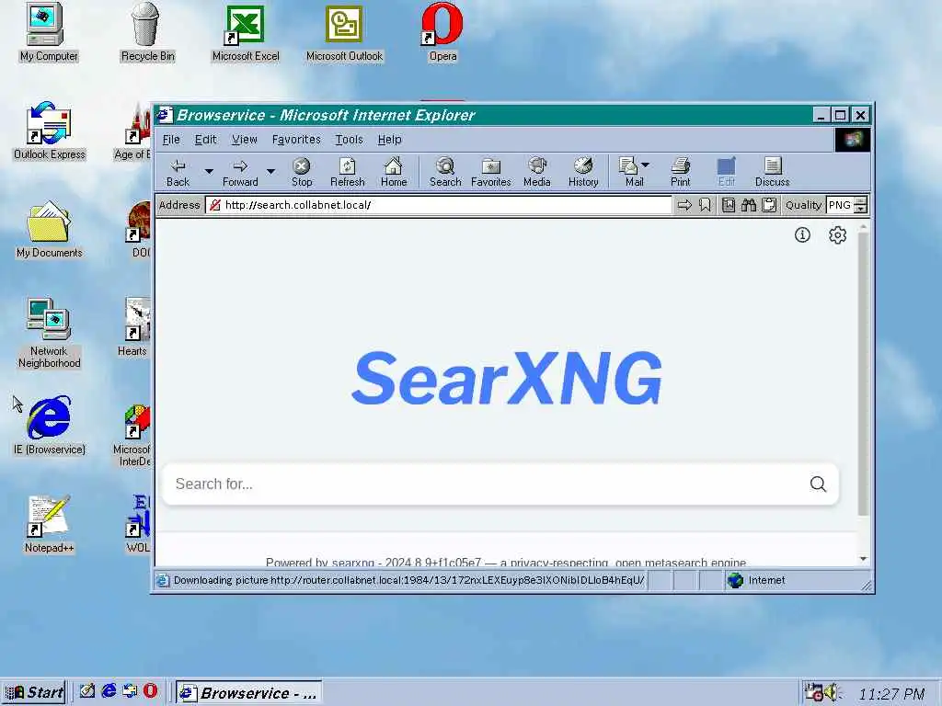Click the Go arrow beside address bar
942x706 pixels.
[x=684, y=205]
